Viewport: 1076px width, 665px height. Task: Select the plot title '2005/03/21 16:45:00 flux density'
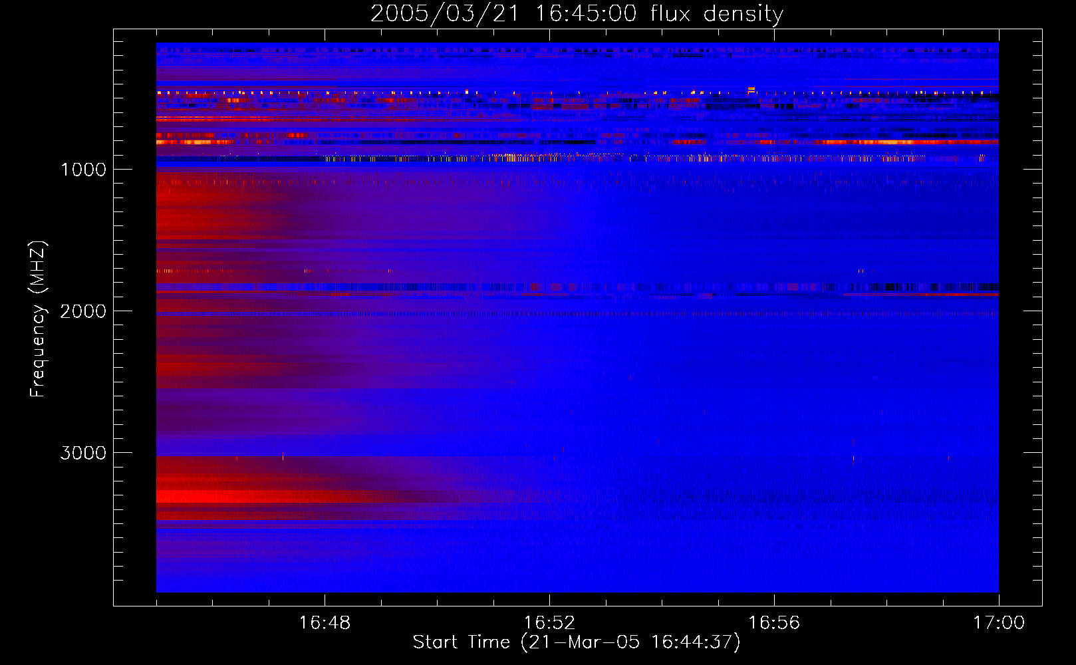pos(577,13)
